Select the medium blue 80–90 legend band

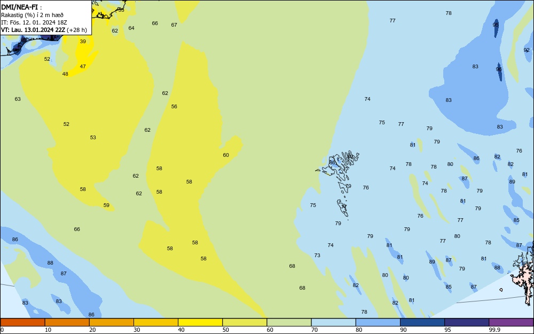coord(378,322)
